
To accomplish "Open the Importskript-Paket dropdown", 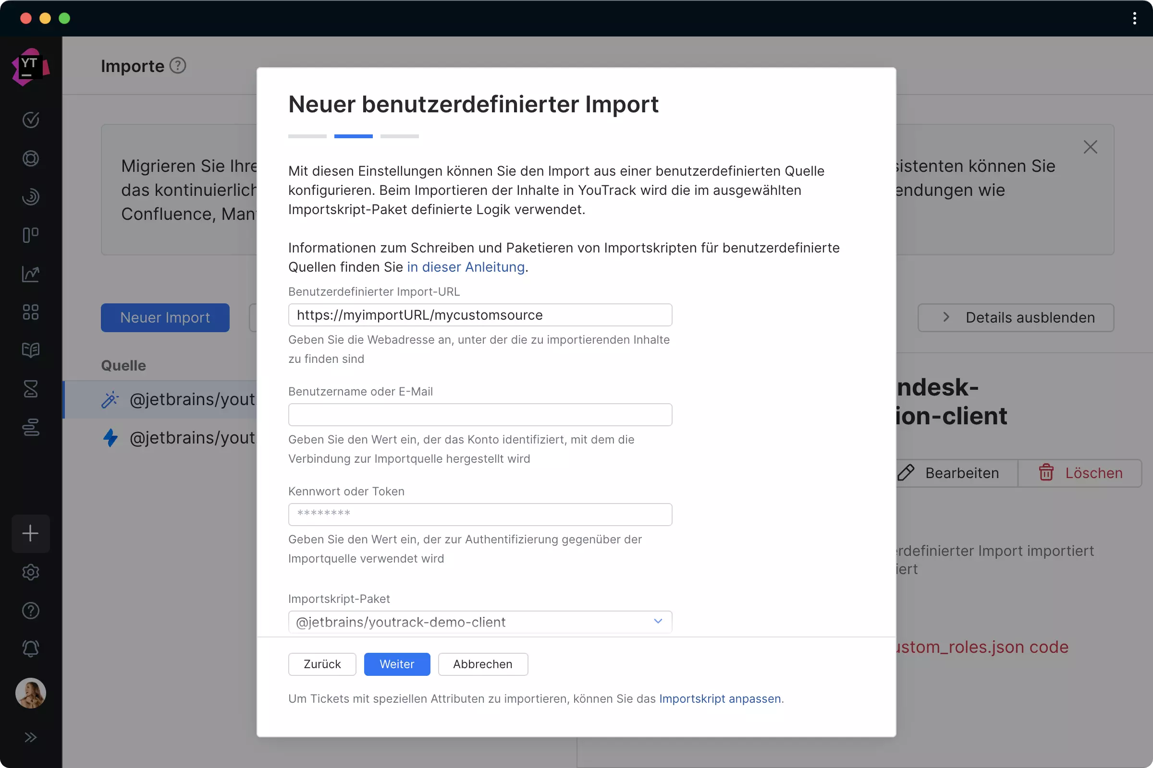I will (x=479, y=622).
